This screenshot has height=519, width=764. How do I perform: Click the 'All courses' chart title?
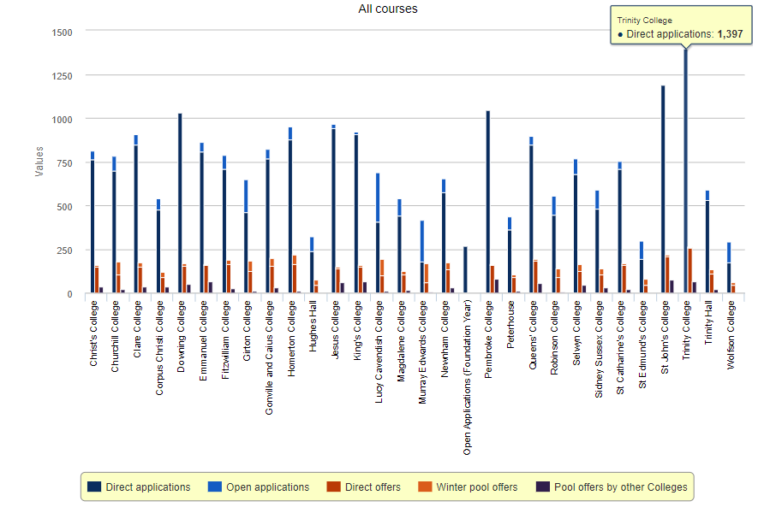click(x=388, y=9)
